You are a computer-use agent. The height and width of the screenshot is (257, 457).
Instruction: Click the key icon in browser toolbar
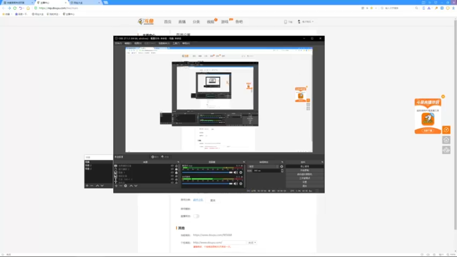click(x=436, y=8)
